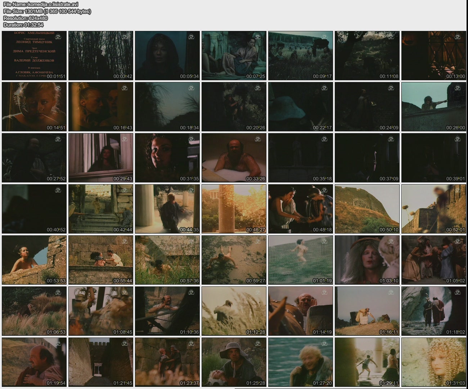Select the thumbnail stamped 00:37:09
Screen dimensions: 468x389
pos(367,158)
